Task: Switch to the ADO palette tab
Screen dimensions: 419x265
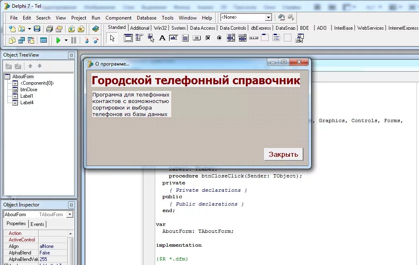Action: click(322, 28)
